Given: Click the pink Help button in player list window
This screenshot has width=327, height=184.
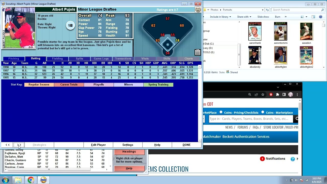Looking at the screenshot, I should click(x=129, y=168).
